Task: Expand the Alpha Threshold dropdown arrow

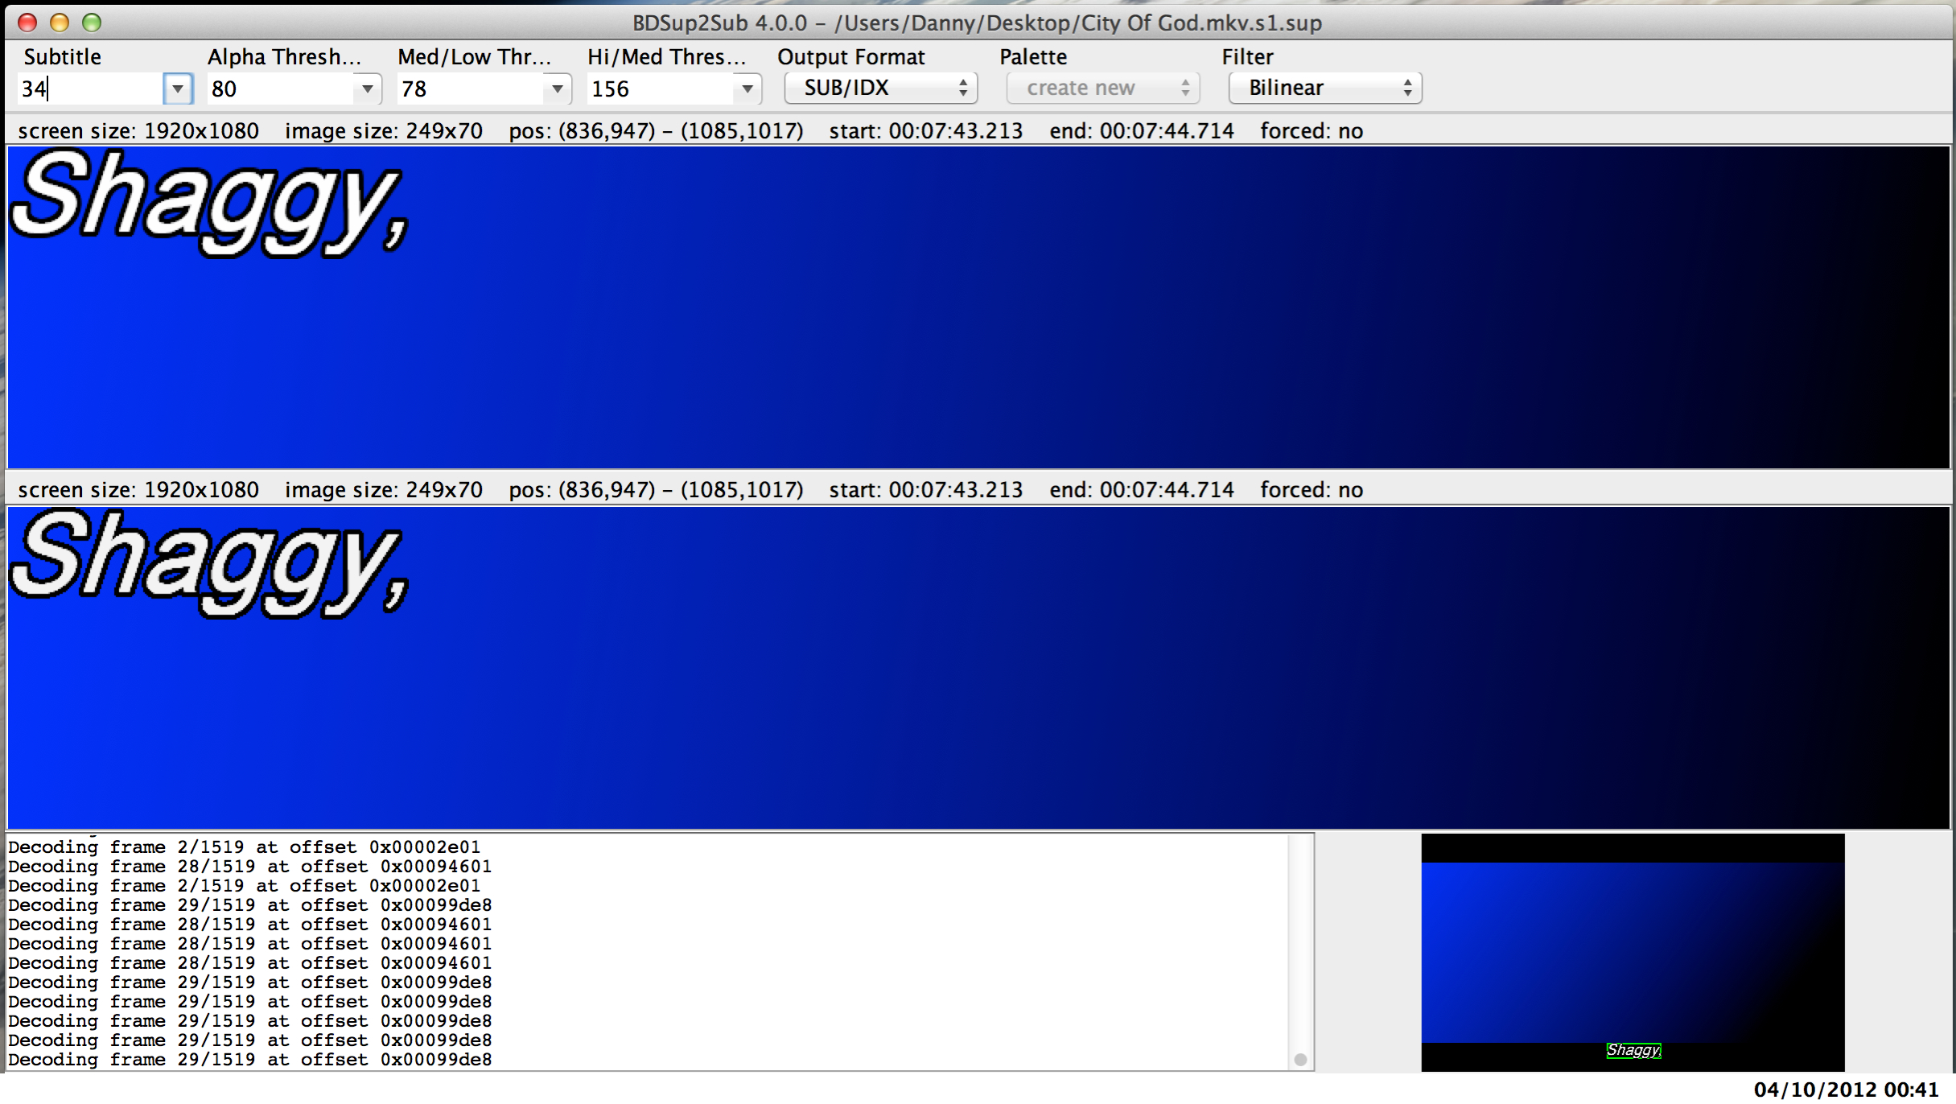Action: (x=368, y=89)
